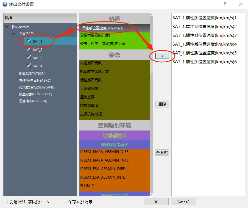Select IRBEM_ESA_AE8MIN_DIFF entry
The image size is (248, 208).
(x=115, y=169)
